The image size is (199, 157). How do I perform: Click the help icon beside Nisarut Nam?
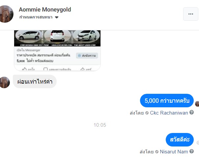click(x=191, y=151)
